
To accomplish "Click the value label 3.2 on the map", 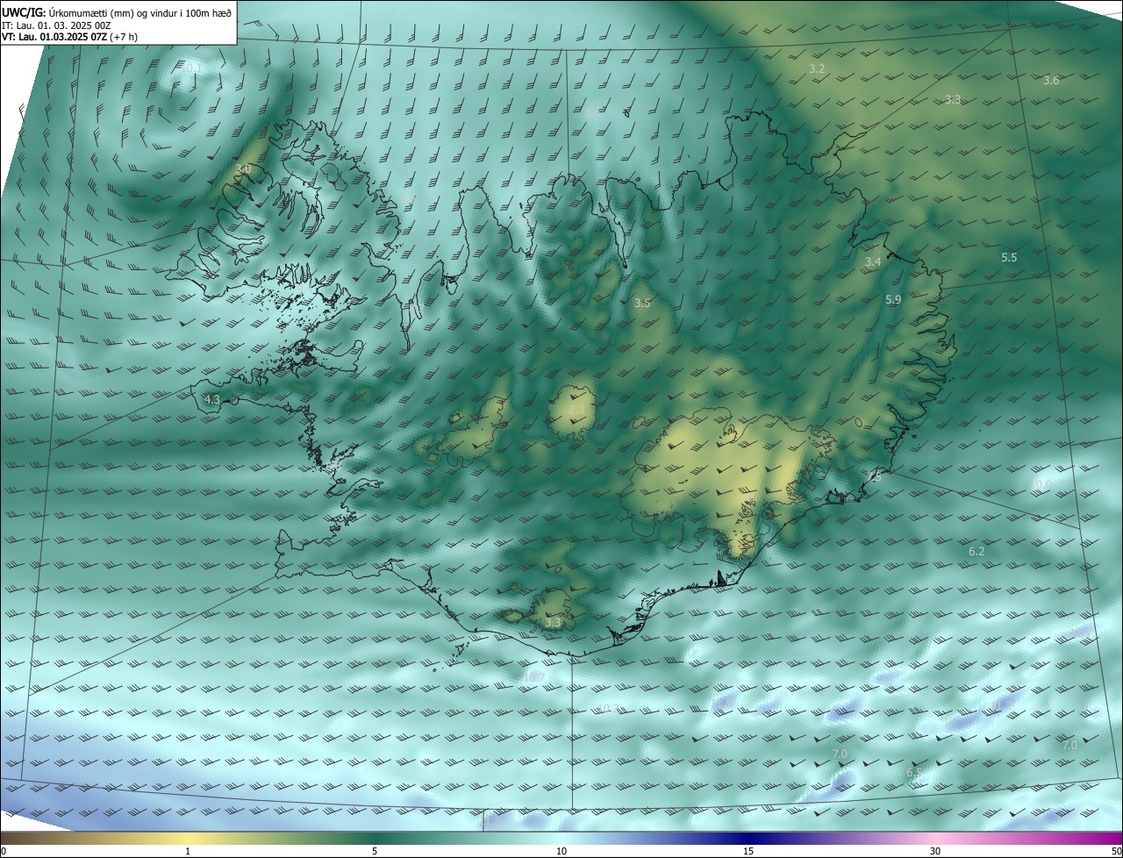I will (x=817, y=68).
